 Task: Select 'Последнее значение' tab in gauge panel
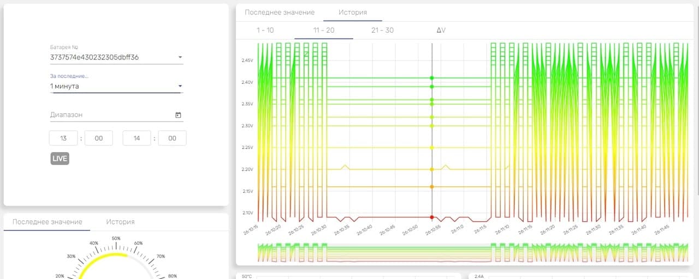tap(48, 222)
